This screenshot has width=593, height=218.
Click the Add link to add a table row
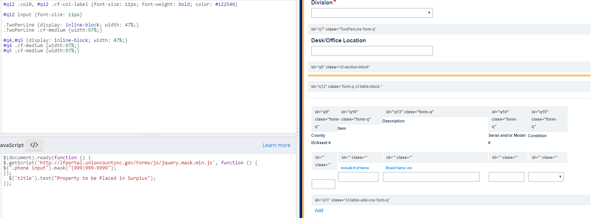click(x=319, y=210)
